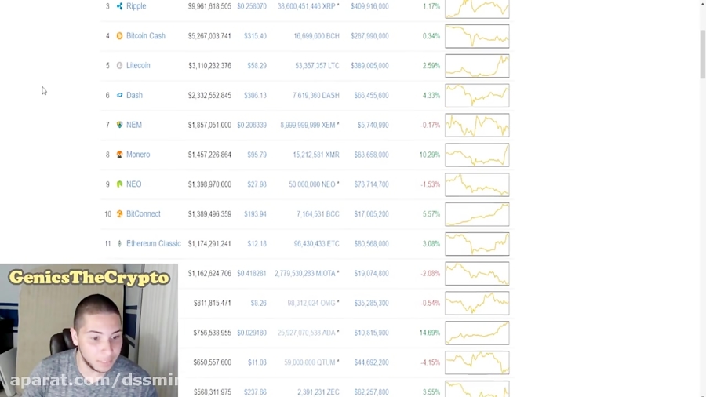The height and width of the screenshot is (397, 706).
Task: Click supply 8,999,999,999 XEM
Action: coord(308,126)
